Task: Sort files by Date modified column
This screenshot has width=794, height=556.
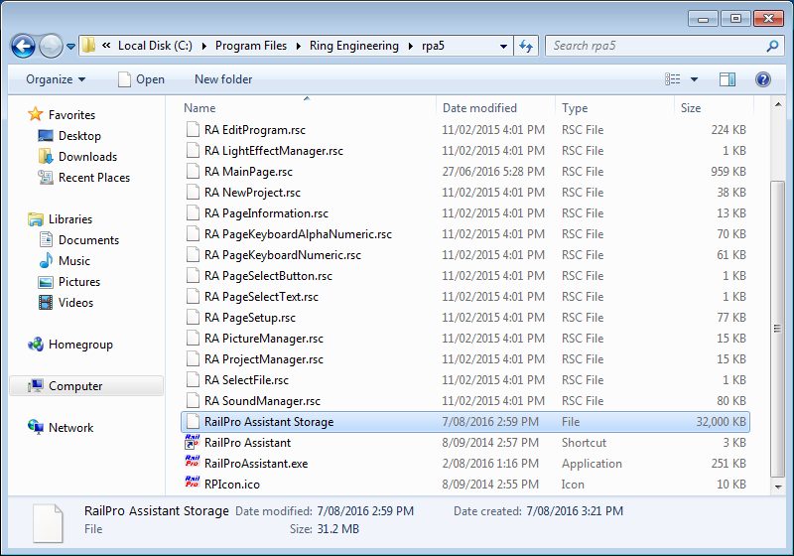Action: (x=479, y=108)
